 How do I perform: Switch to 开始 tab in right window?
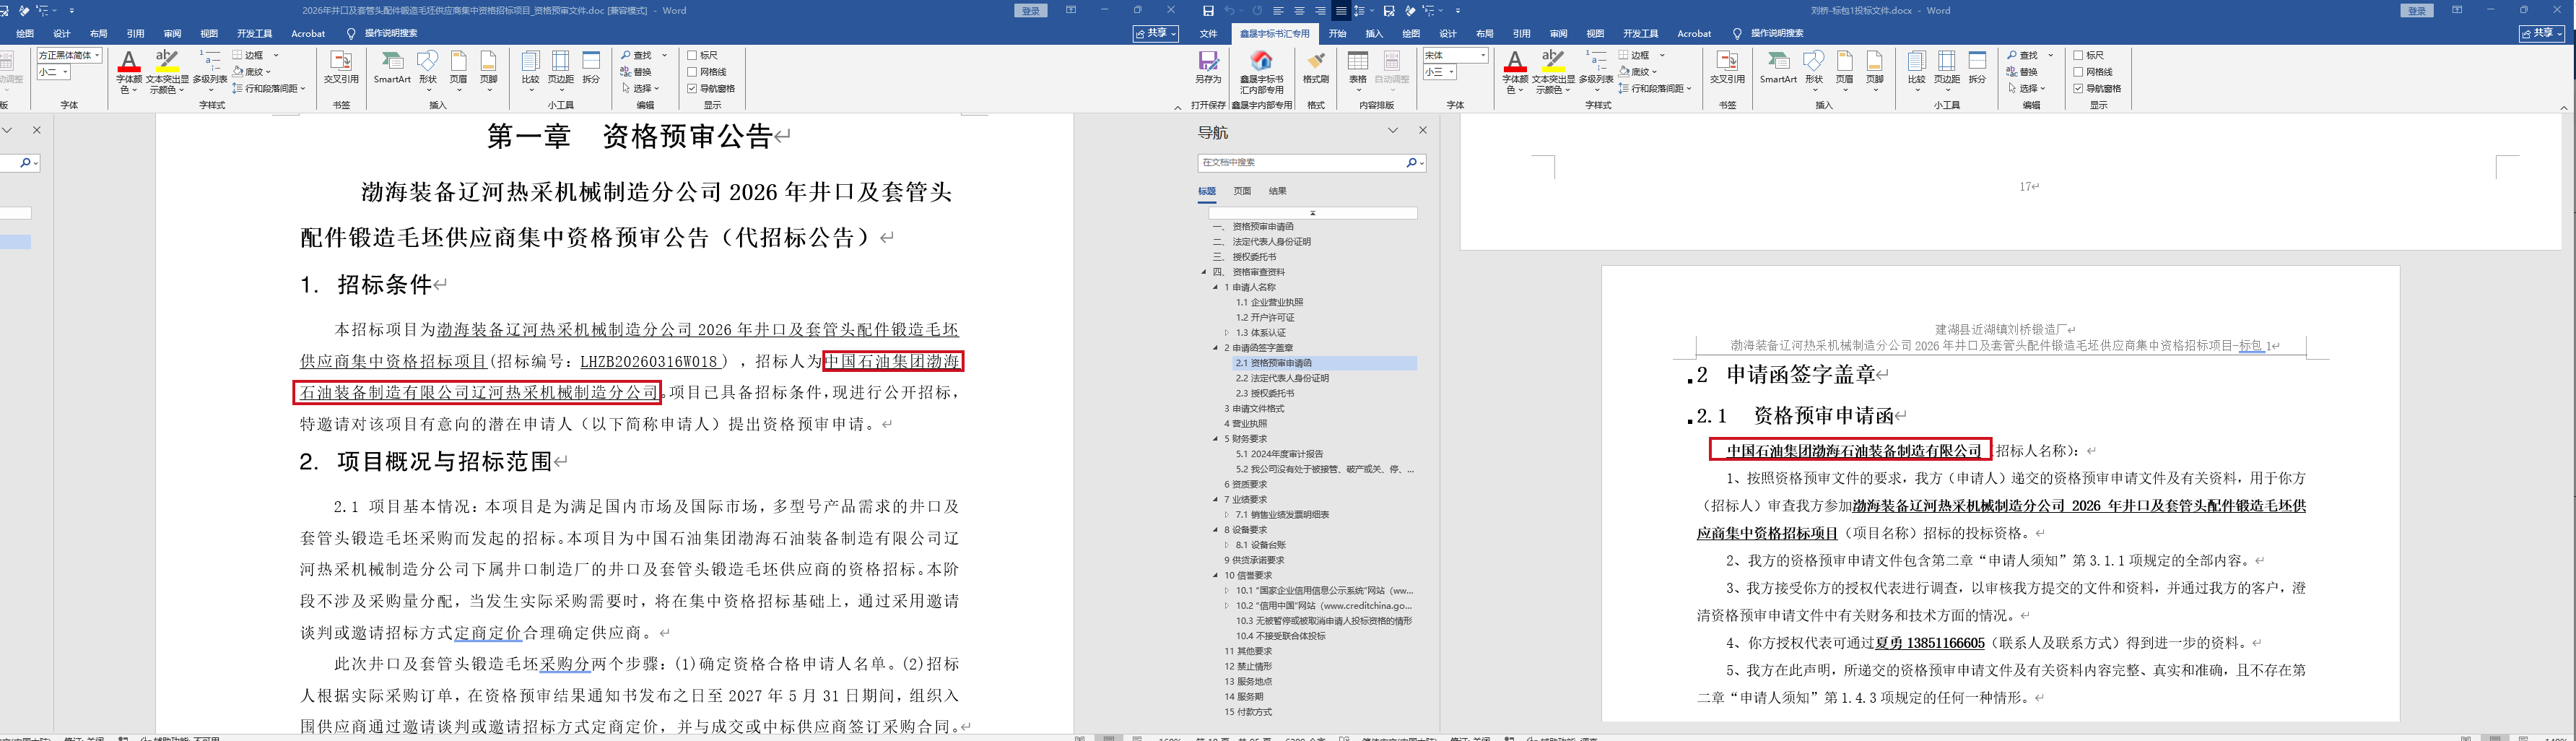1337,33
